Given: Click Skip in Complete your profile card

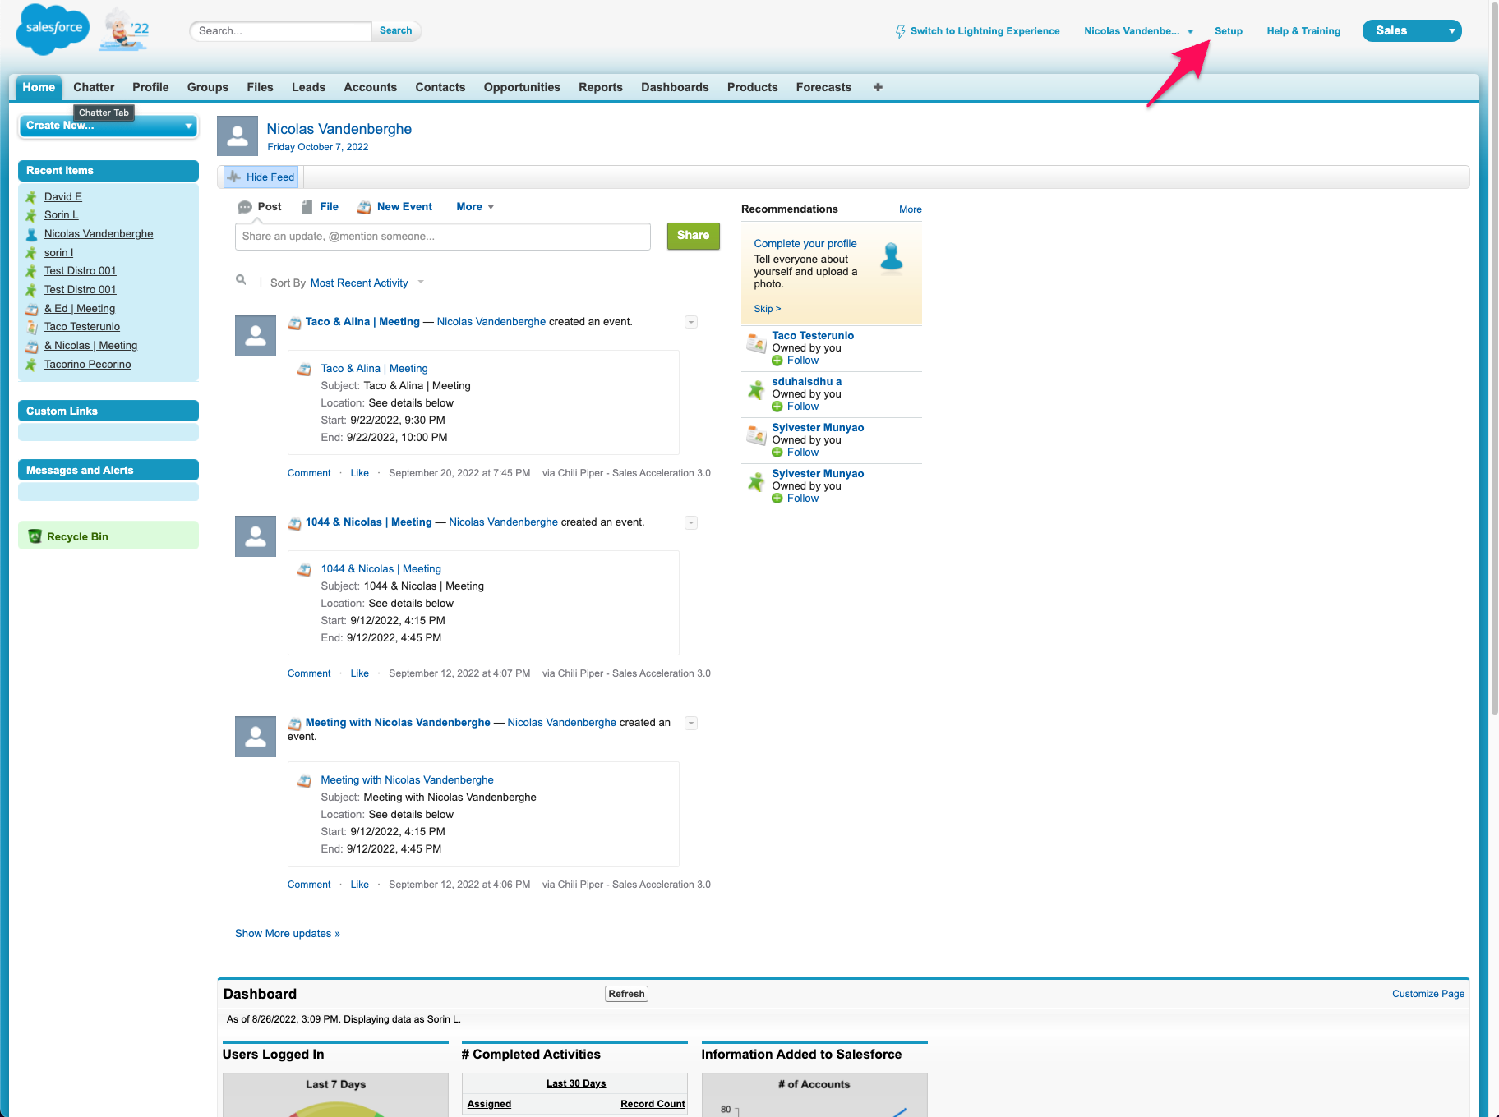Looking at the screenshot, I should click(x=767, y=309).
